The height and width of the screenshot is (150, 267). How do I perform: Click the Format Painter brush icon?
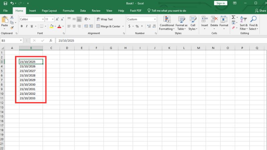12,28
